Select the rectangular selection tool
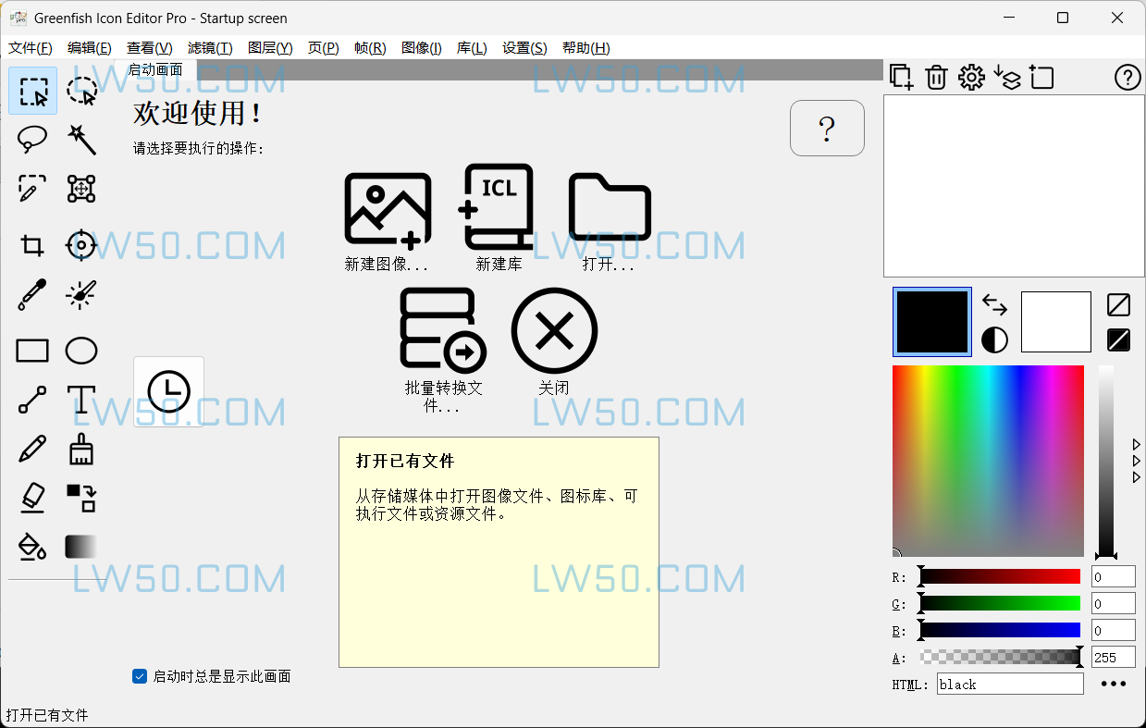The height and width of the screenshot is (728, 1146). pyautogui.click(x=31, y=91)
